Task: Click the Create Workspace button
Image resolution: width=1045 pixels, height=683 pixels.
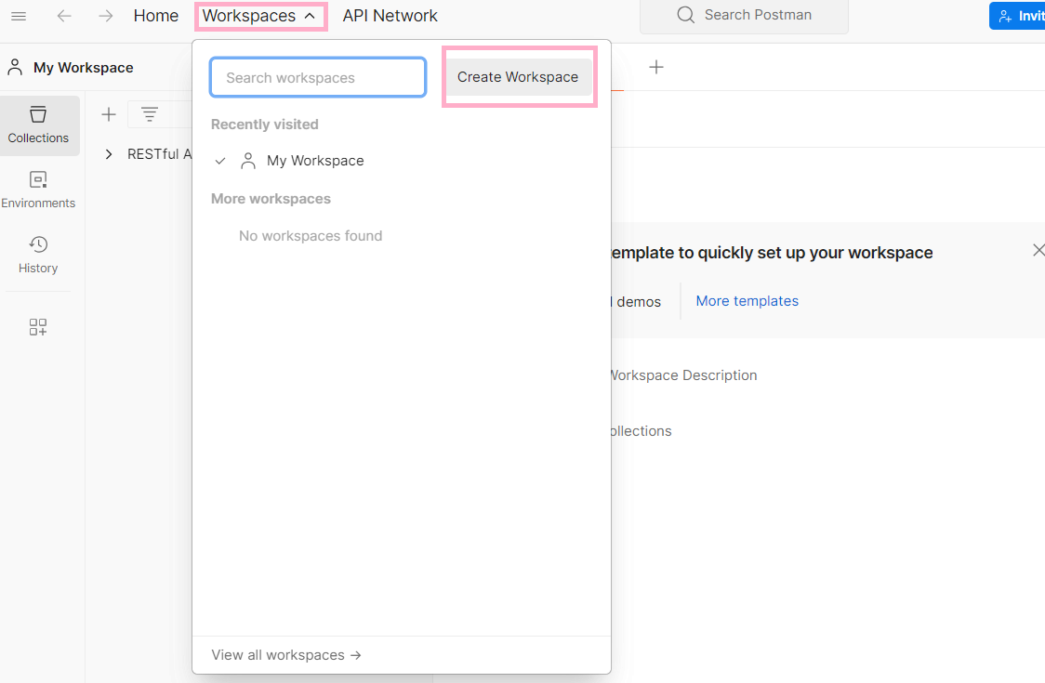Action: click(518, 77)
